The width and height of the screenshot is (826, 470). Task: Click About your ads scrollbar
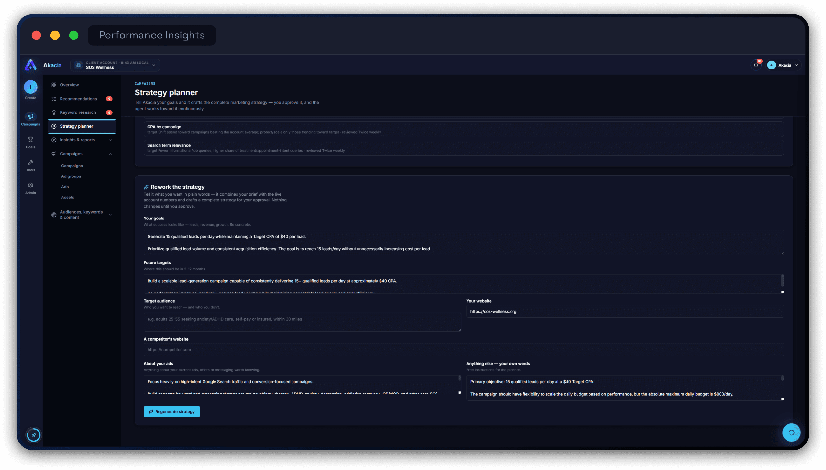460,378
